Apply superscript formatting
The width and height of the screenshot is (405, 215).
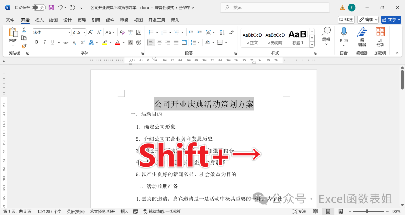coord(82,42)
